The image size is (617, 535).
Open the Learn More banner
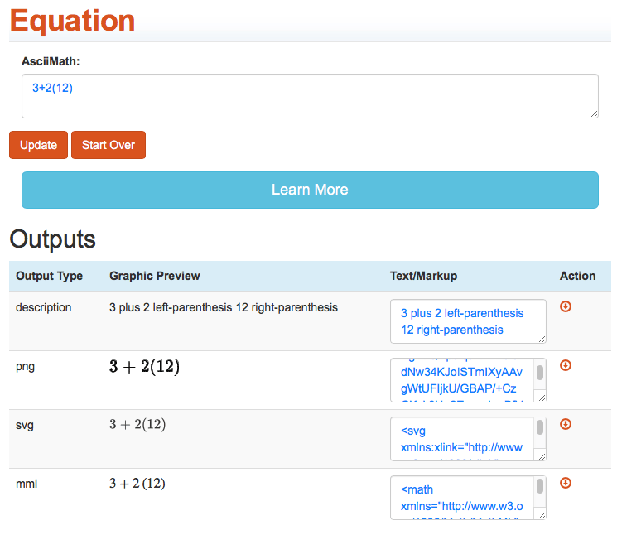point(310,190)
